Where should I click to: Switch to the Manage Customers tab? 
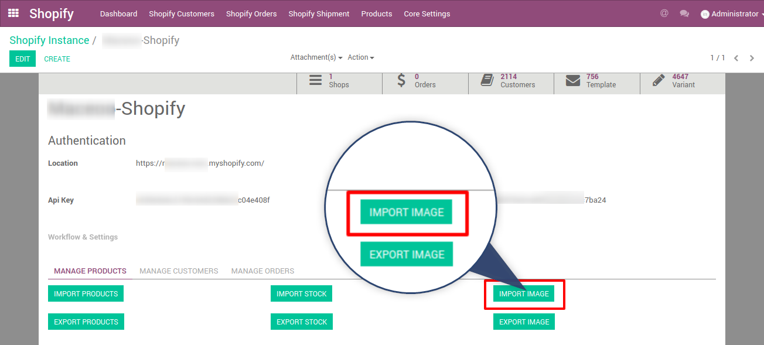[x=179, y=271]
